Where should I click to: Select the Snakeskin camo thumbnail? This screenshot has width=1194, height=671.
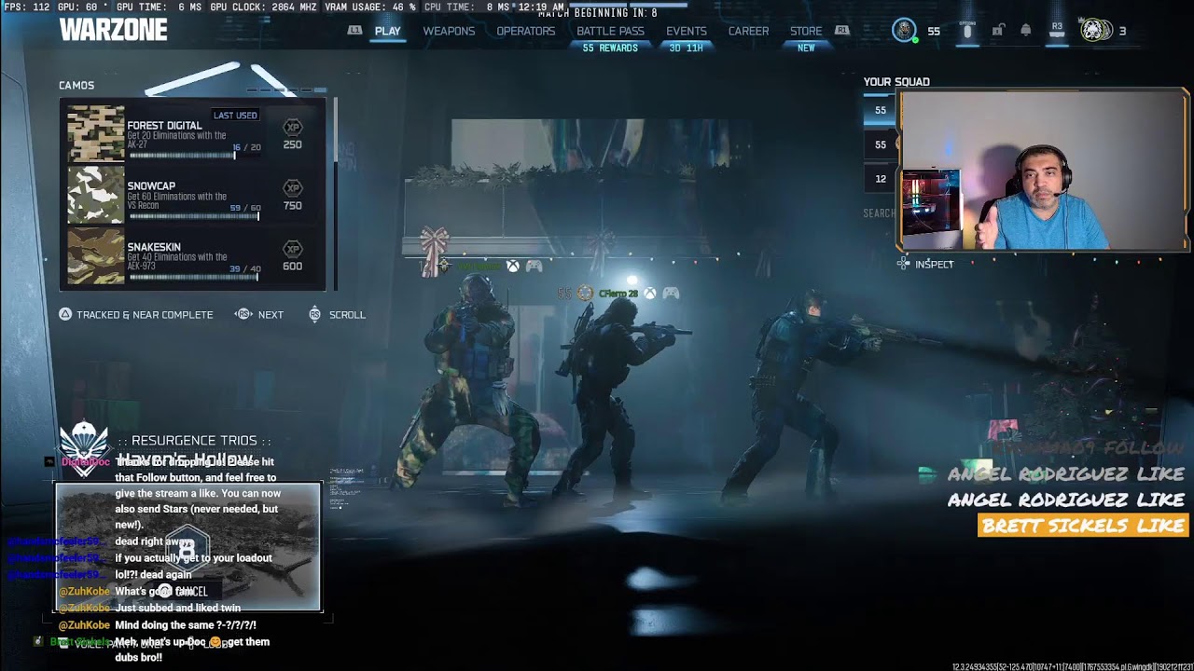(x=95, y=255)
